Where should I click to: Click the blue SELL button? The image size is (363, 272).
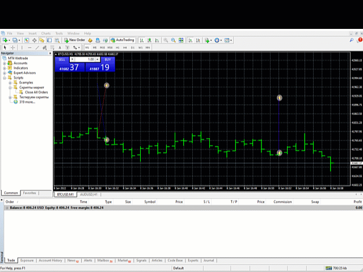click(62, 59)
